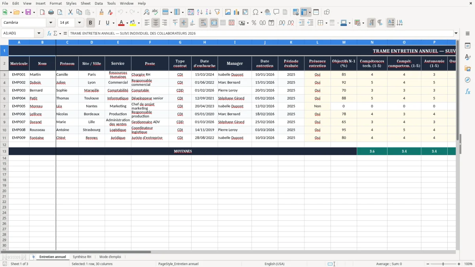Apply red Font Color swatch
Screen dimensions: 475x267
click(x=122, y=23)
